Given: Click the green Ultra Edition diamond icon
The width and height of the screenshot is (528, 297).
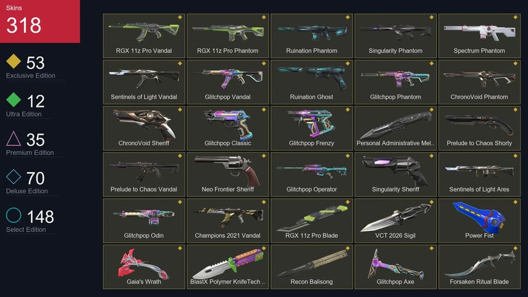Looking at the screenshot, I should (x=14, y=99).
